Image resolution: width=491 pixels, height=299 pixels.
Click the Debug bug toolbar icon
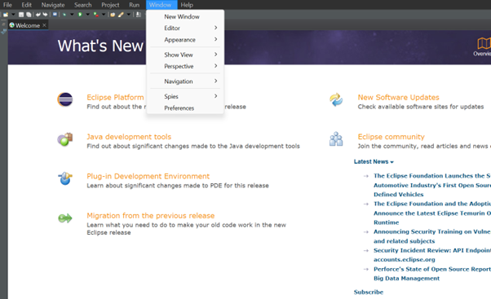[x=64, y=15]
